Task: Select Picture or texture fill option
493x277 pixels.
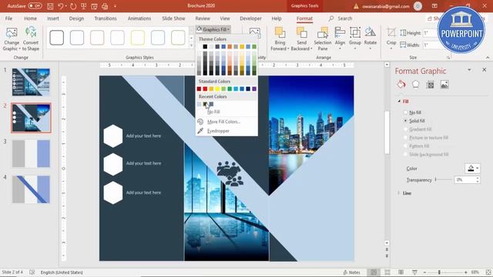Action: (405, 138)
